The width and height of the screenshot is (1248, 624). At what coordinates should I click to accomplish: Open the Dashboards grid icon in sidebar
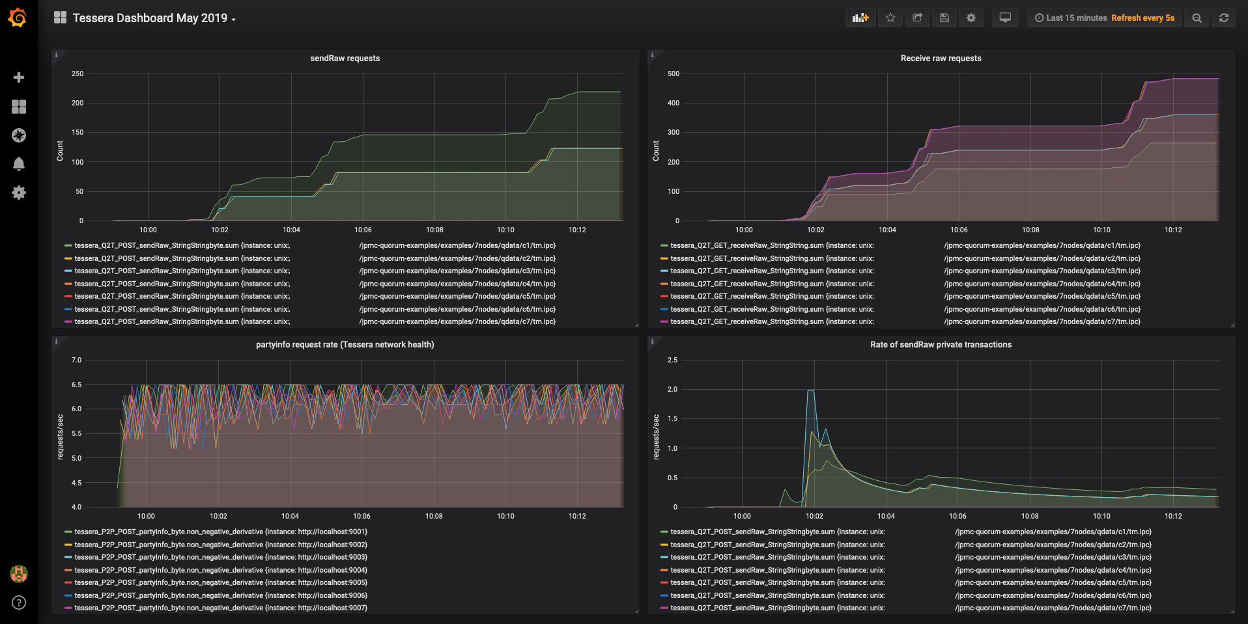(19, 107)
